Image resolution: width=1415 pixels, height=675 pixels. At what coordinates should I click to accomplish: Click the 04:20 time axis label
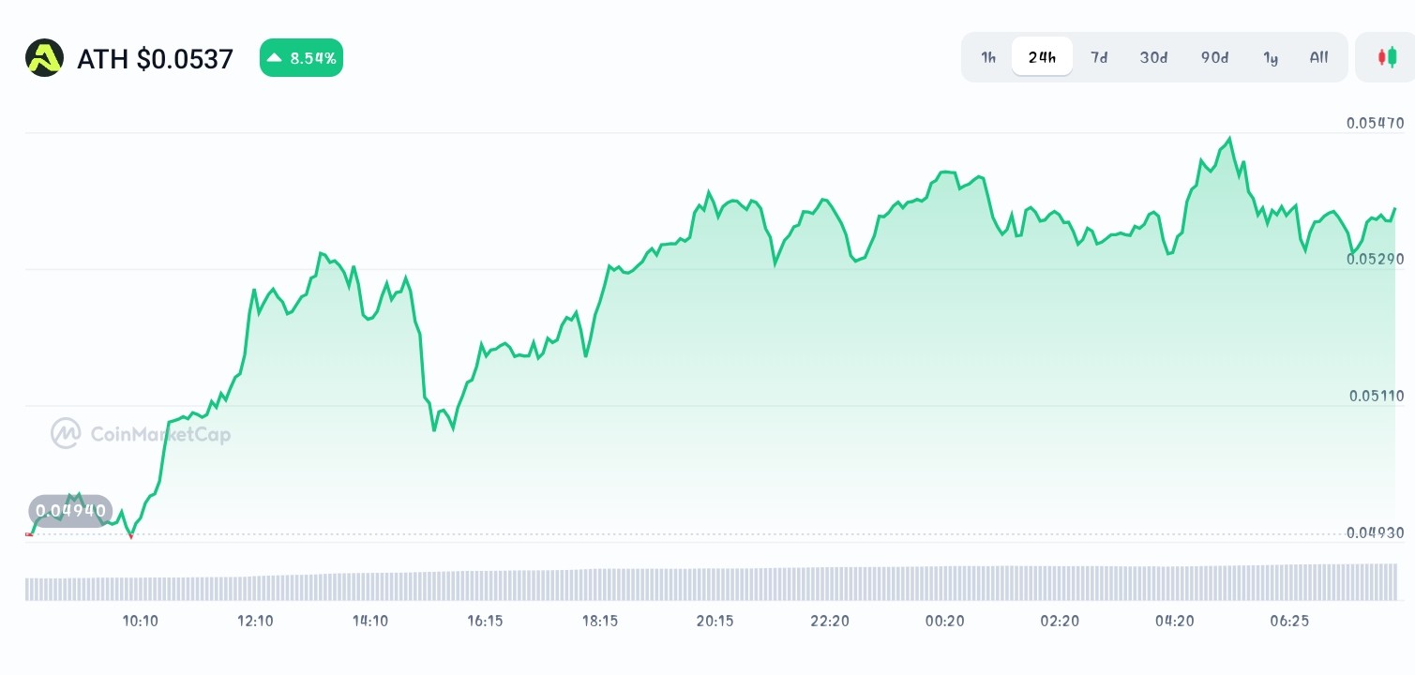point(1175,621)
